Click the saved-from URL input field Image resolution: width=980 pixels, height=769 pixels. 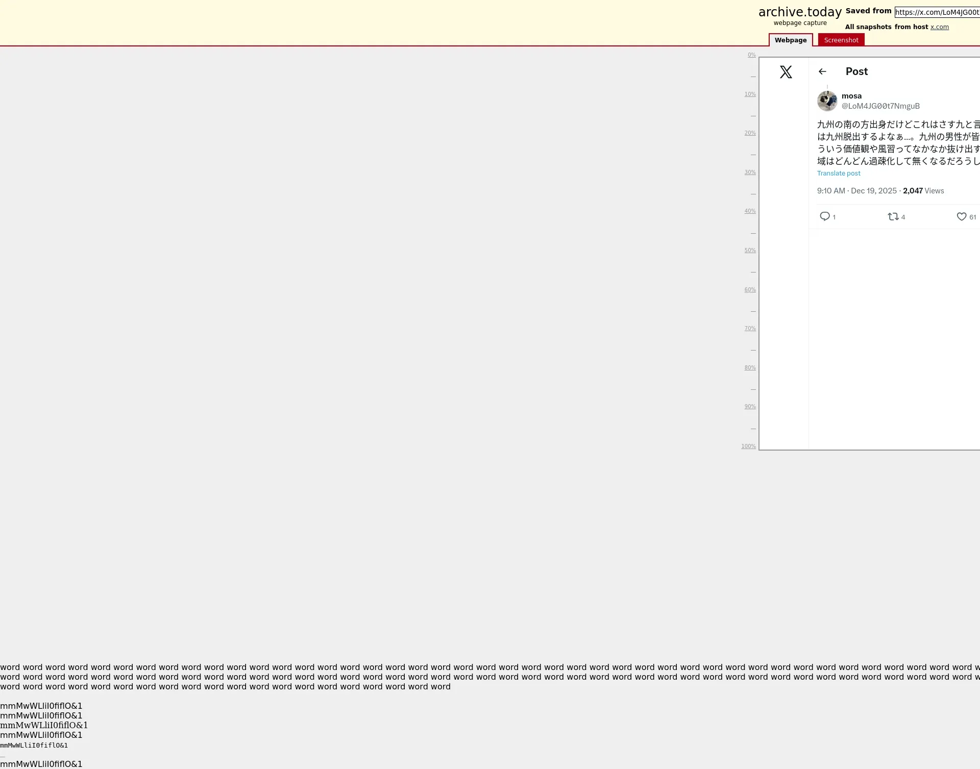[x=937, y=12]
